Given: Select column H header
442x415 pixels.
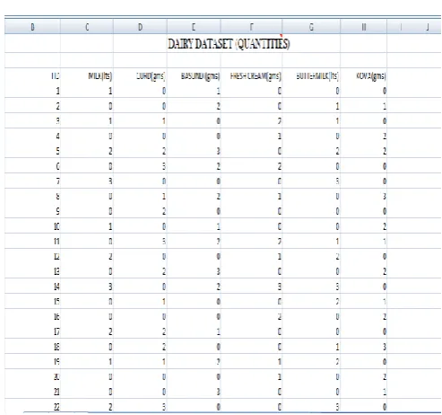Looking at the screenshot, I should pos(363,27).
